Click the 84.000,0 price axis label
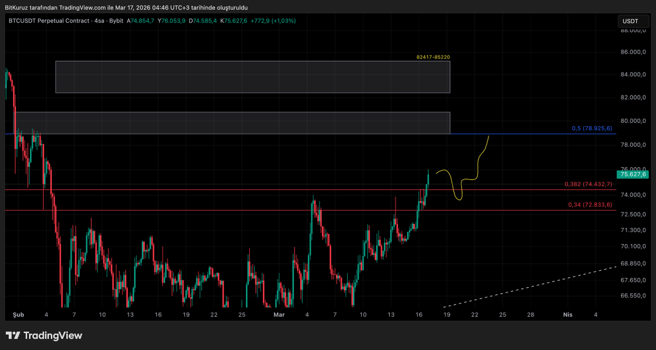The image size is (656, 350). [634, 75]
